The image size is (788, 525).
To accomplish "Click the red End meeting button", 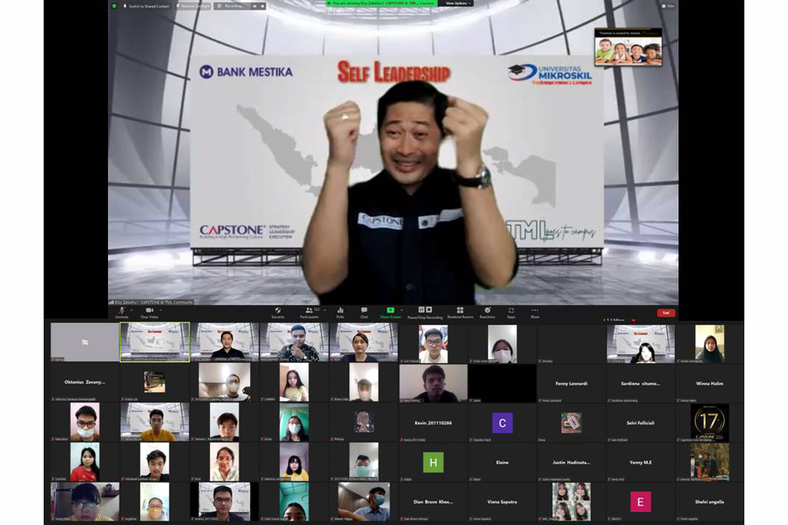I will click(x=666, y=313).
